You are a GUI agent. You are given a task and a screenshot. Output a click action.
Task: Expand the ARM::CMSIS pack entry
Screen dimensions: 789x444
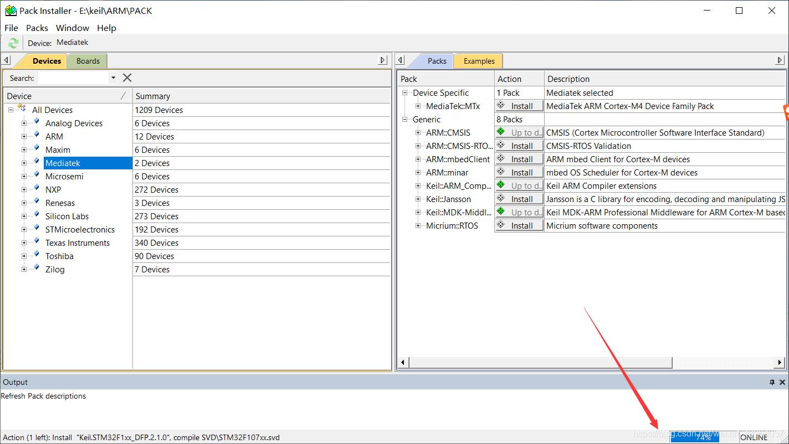pyautogui.click(x=418, y=133)
